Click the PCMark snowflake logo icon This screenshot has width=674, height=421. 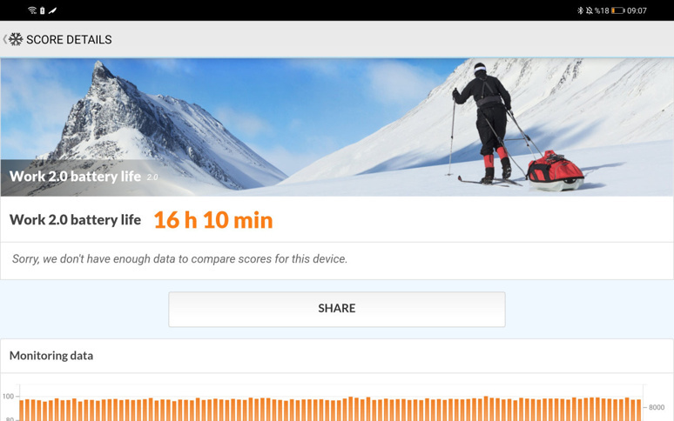16,39
